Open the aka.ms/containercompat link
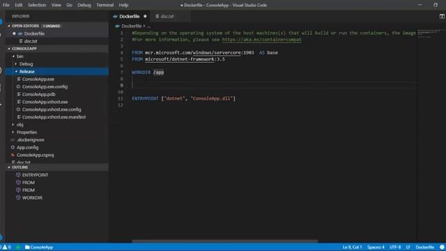This screenshot has height=251, width=446. click(x=262, y=40)
